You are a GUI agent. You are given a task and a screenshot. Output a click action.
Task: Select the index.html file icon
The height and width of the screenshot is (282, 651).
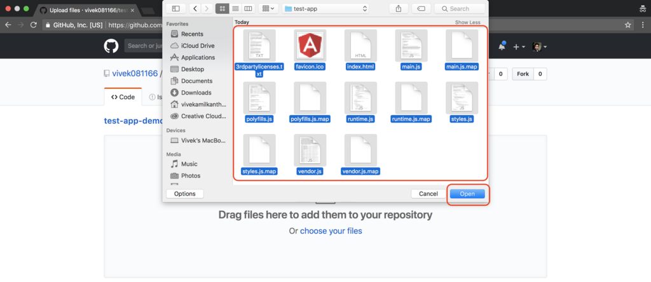click(x=360, y=45)
